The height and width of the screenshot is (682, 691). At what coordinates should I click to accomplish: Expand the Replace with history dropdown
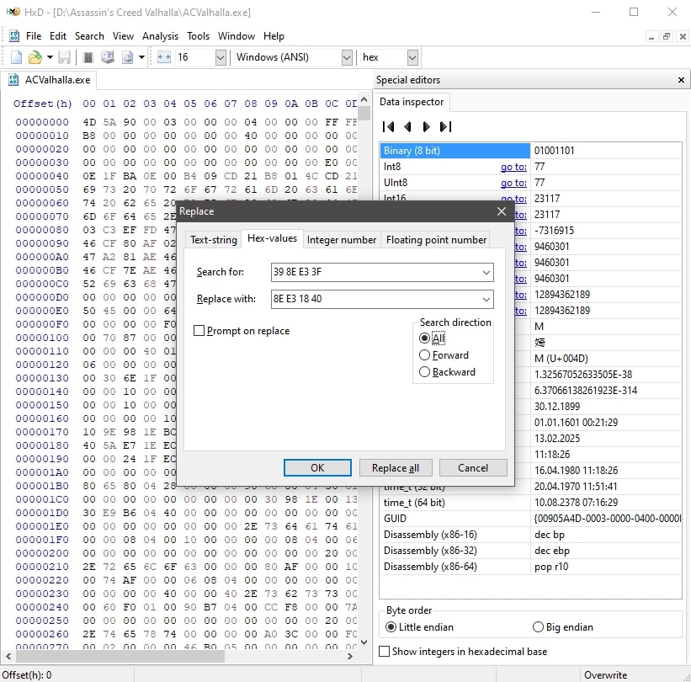click(486, 300)
